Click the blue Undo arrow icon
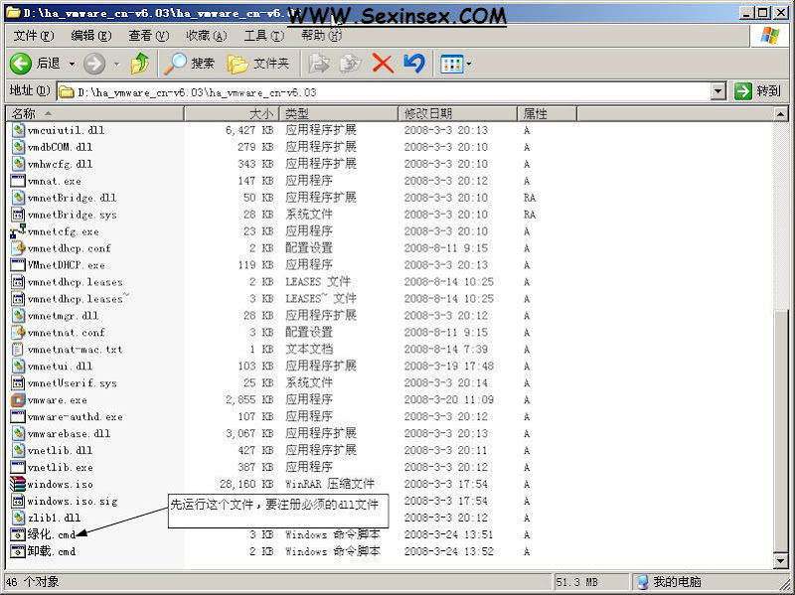Viewport: 795px width, 595px height. tap(414, 64)
